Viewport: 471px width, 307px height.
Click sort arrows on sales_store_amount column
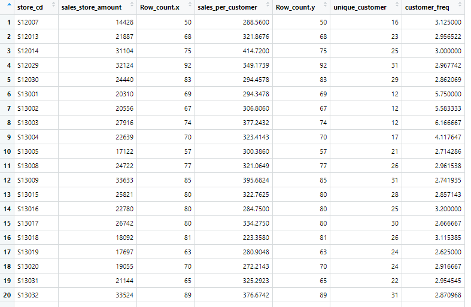click(132, 5)
